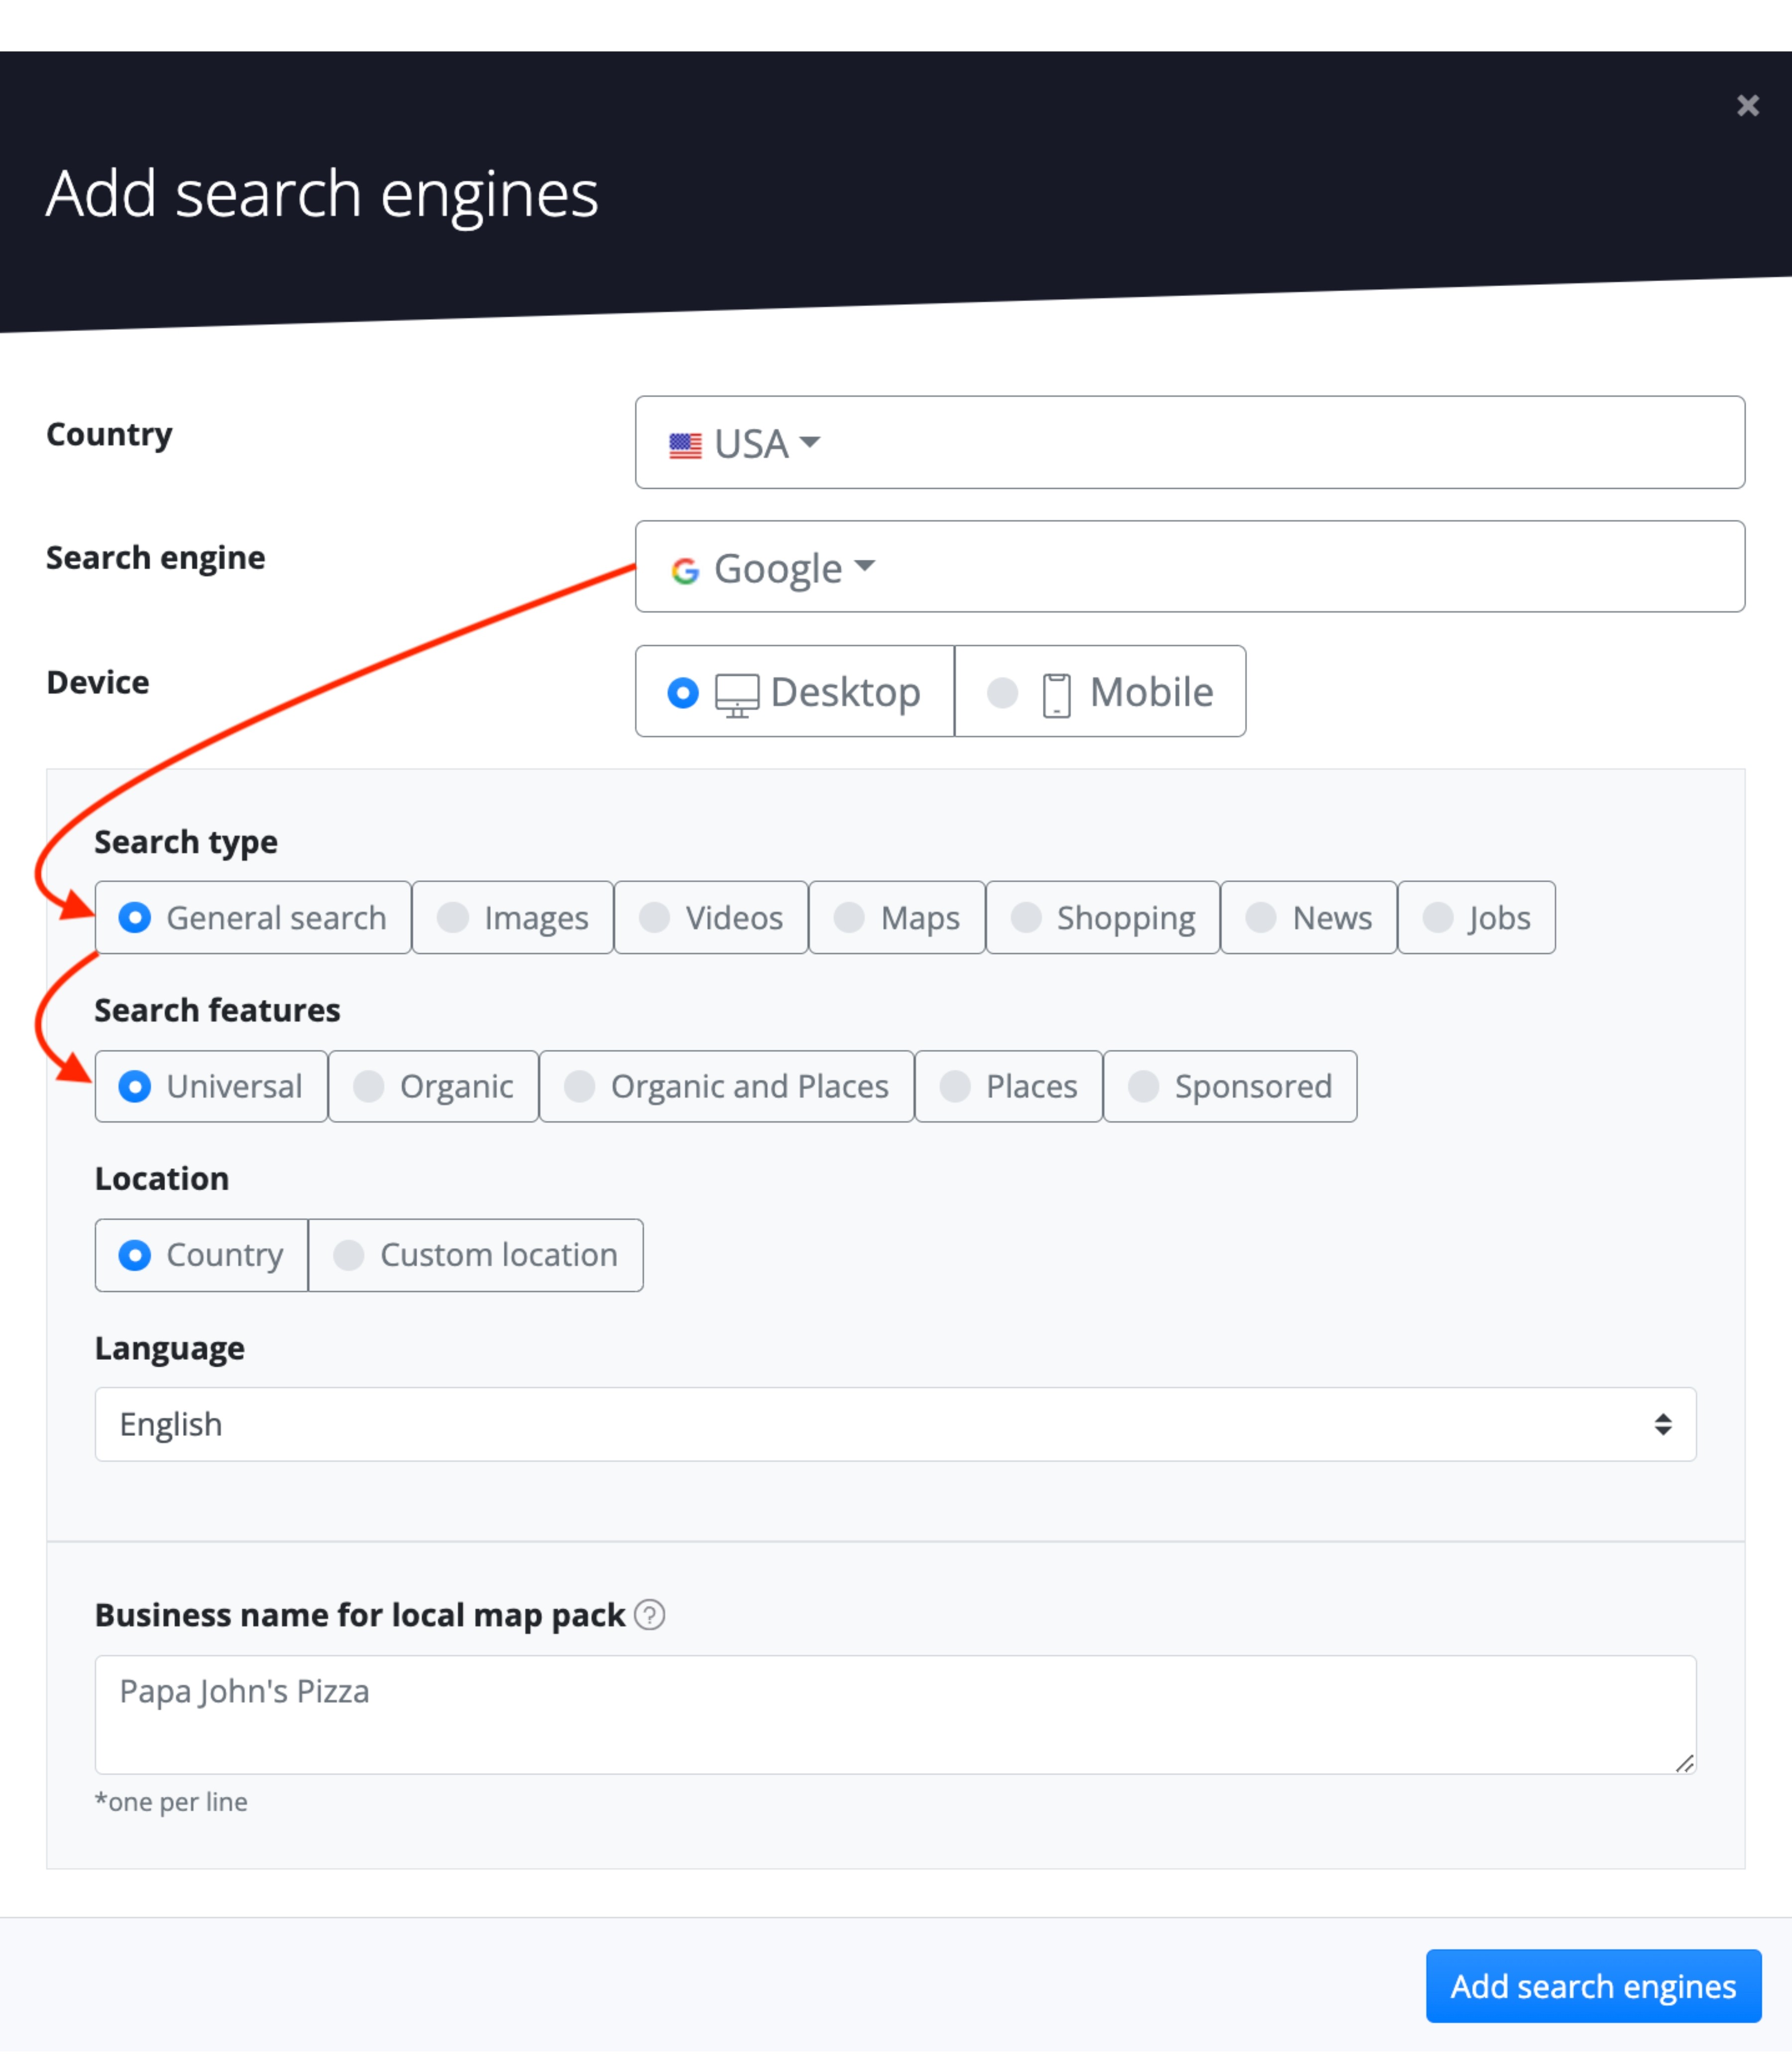
Task: Click the USA flag icon
Action: click(685, 445)
